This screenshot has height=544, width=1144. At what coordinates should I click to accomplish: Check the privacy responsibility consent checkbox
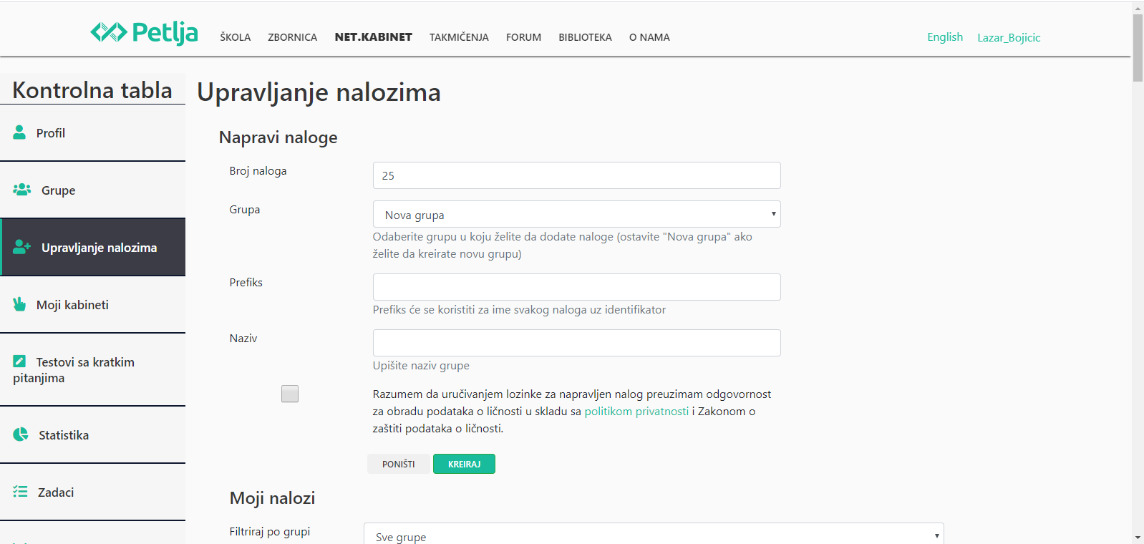point(290,394)
